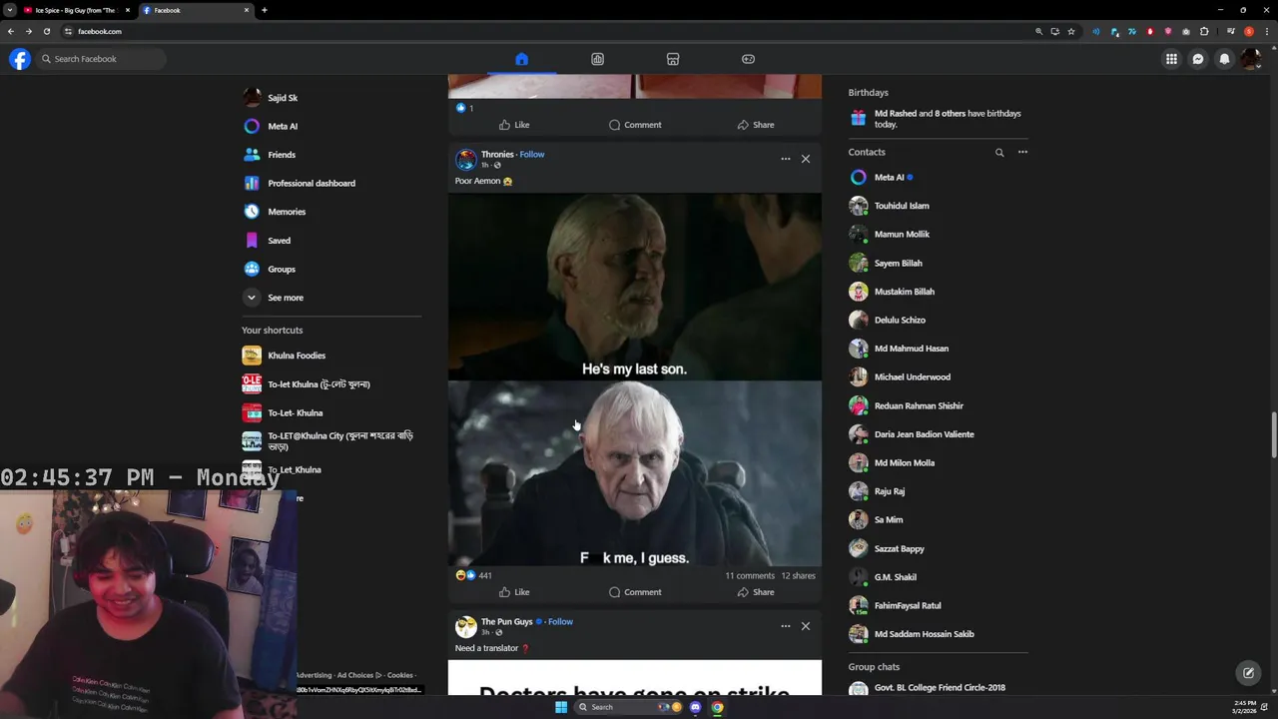Open the Messenger icon in header

[x=1198, y=59]
